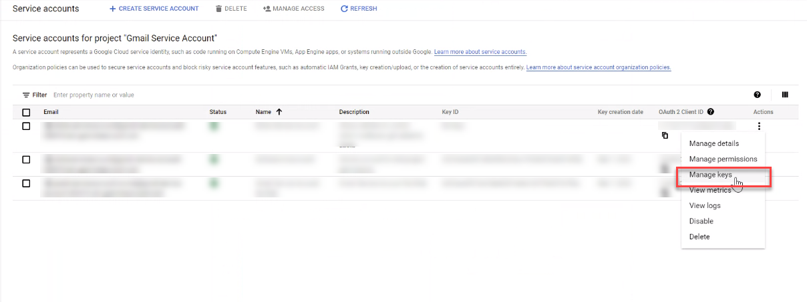The image size is (807, 302).
Task: Copy the first row OAuth client ID
Action: coord(665,135)
